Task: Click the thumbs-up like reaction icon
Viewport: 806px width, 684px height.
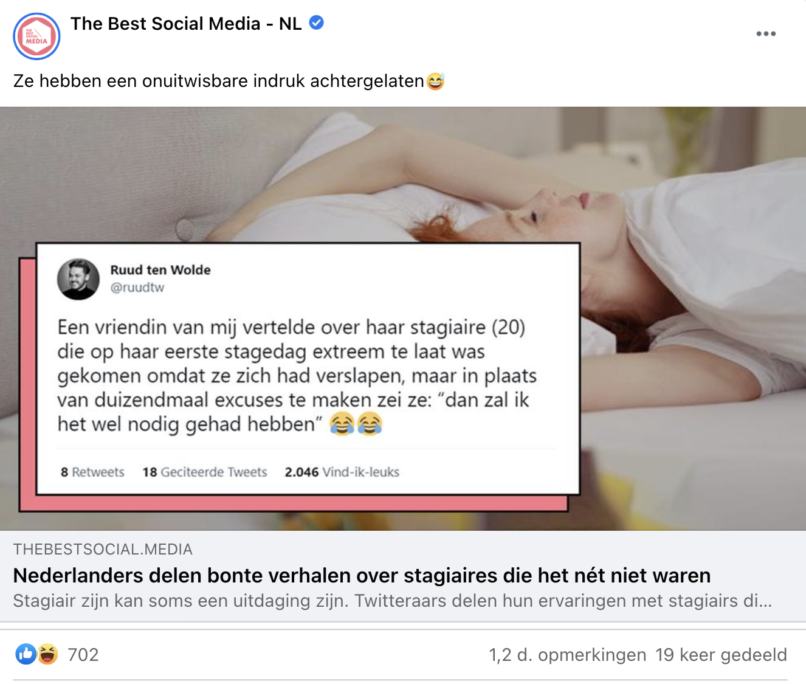Action: coord(26,654)
